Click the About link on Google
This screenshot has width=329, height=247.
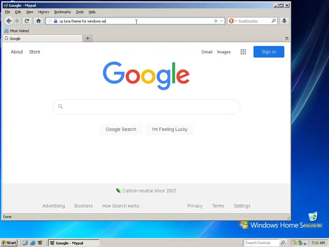[x=17, y=52]
